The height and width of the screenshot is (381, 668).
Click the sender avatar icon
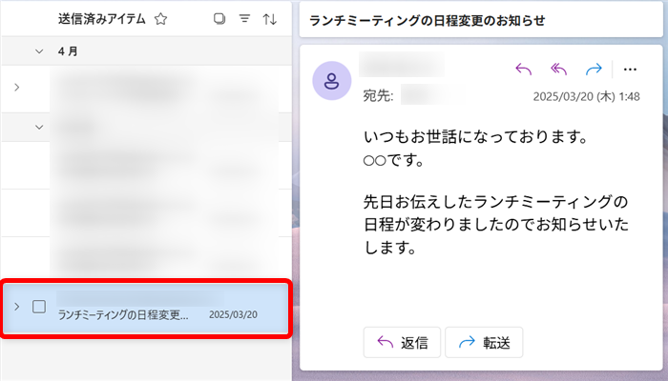(x=331, y=80)
